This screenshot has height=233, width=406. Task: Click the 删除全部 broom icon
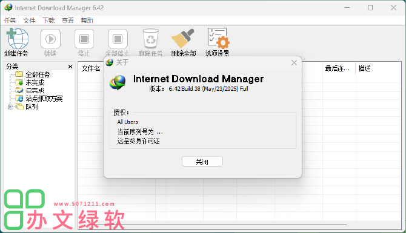pyautogui.click(x=183, y=39)
